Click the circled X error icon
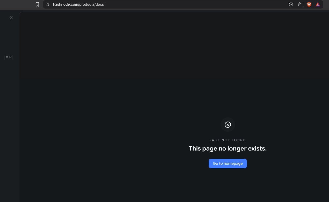 pos(228,125)
